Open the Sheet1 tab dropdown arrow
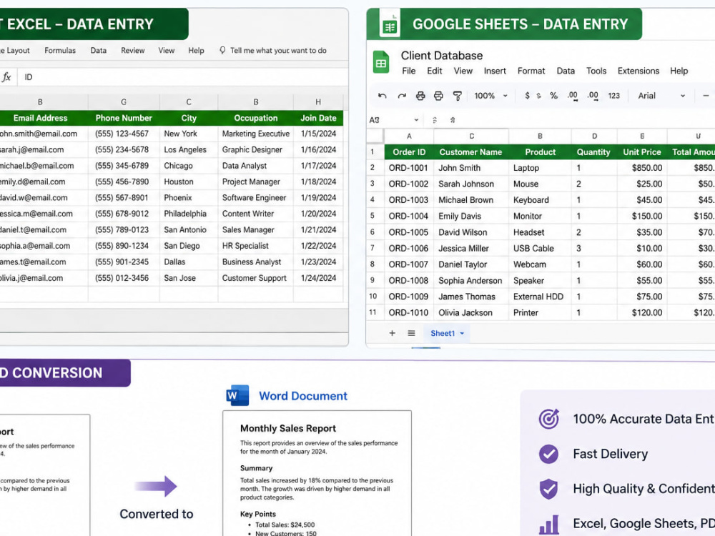The image size is (715, 536). [x=462, y=334]
